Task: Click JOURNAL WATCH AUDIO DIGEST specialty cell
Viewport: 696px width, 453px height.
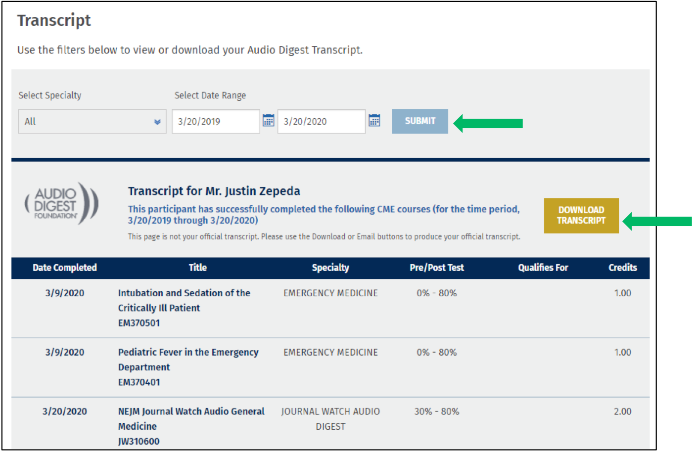Action: coord(330,419)
